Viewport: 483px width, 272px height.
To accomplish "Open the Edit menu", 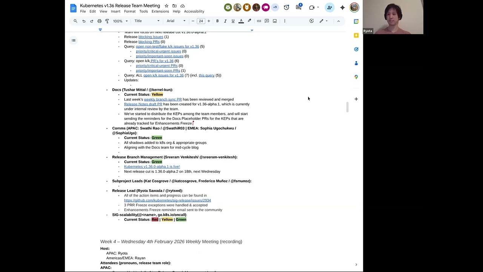I will click(x=92, y=11).
